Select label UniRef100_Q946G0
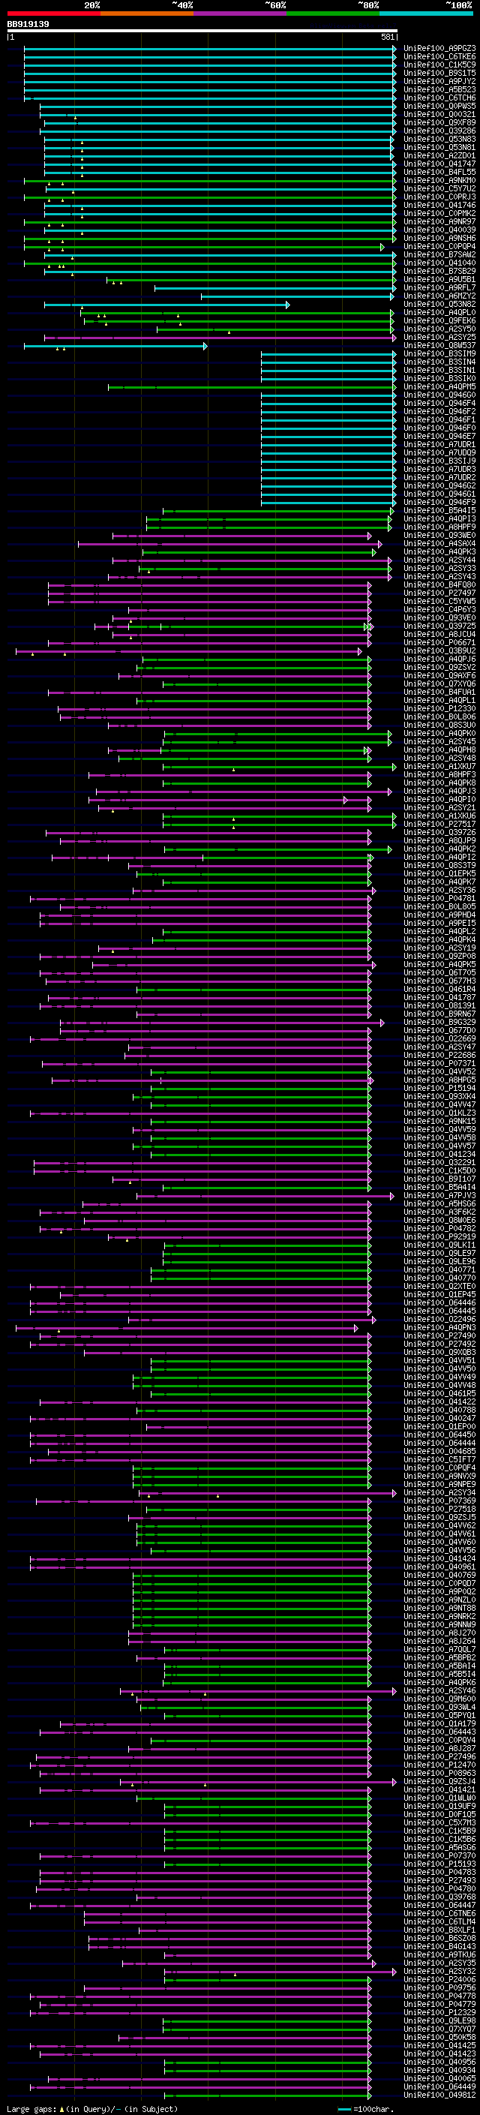The width and height of the screenshot is (480, 2115). click(x=439, y=395)
